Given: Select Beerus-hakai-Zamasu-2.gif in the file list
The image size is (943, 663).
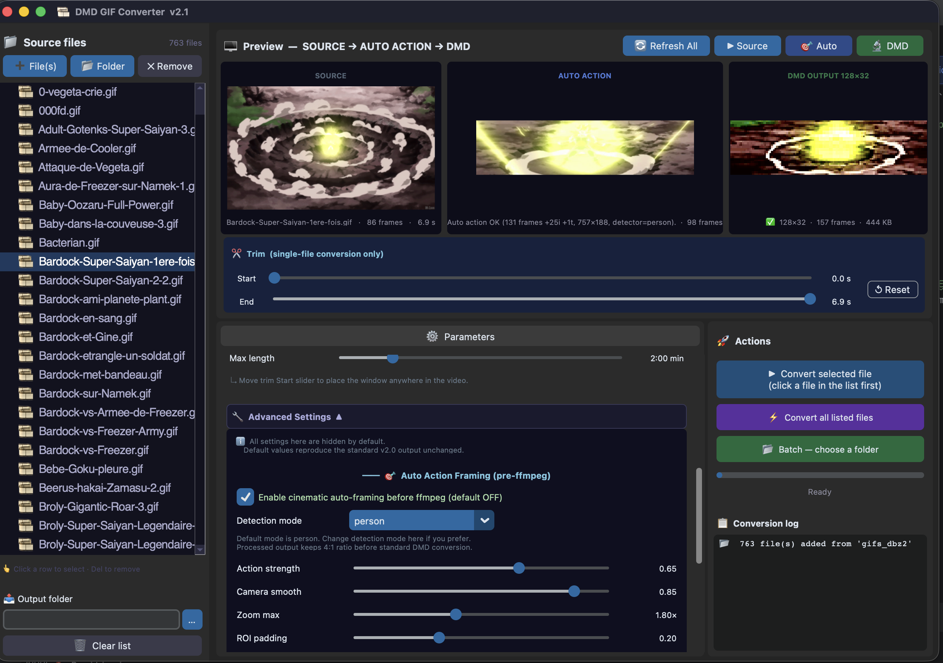Looking at the screenshot, I should [97, 488].
